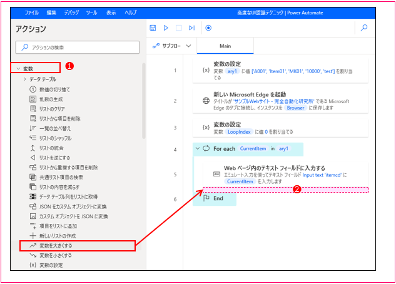
Task: Open the 編集 menu
Action: click(51, 13)
